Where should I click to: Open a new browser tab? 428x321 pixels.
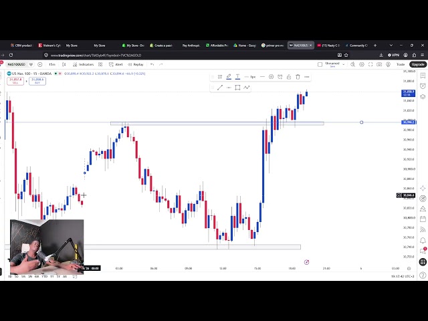pyautogui.click(x=375, y=45)
